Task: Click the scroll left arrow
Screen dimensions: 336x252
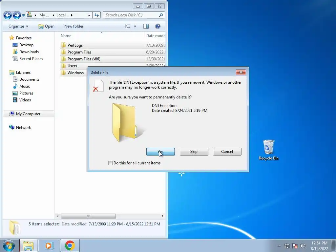Action: pyautogui.click(x=58, y=216)
